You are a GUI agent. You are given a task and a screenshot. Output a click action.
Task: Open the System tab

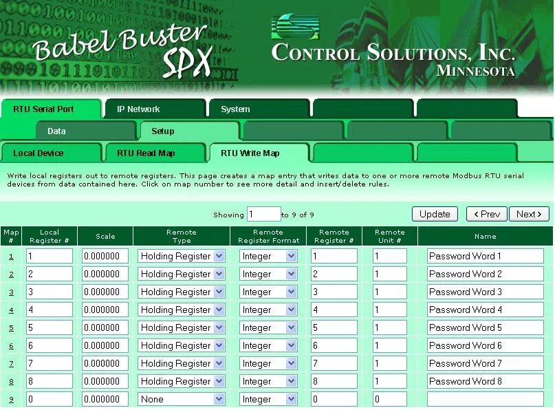tap(259, 109)
